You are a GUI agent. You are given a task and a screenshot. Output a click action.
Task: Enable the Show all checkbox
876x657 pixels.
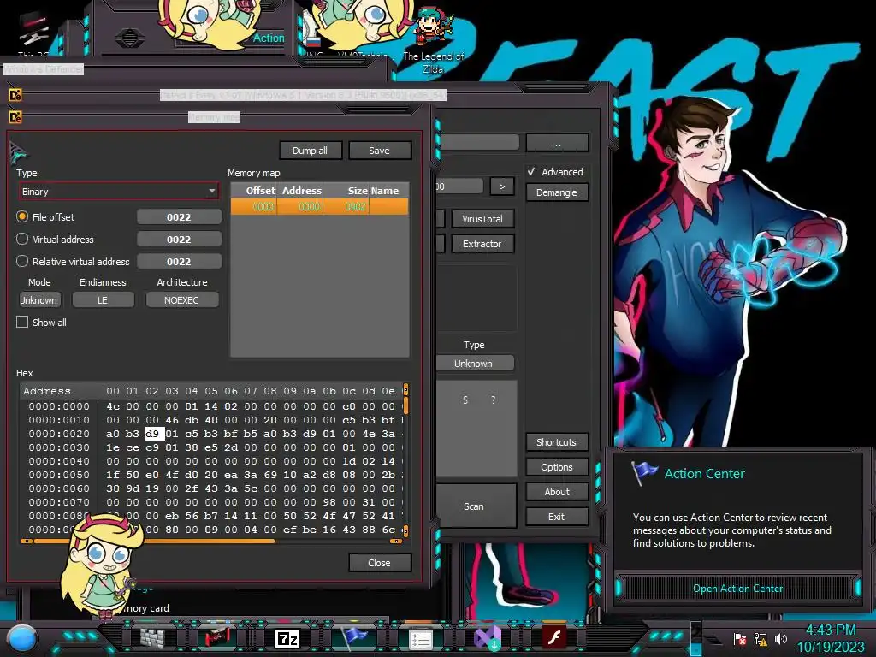click(22, 322)
